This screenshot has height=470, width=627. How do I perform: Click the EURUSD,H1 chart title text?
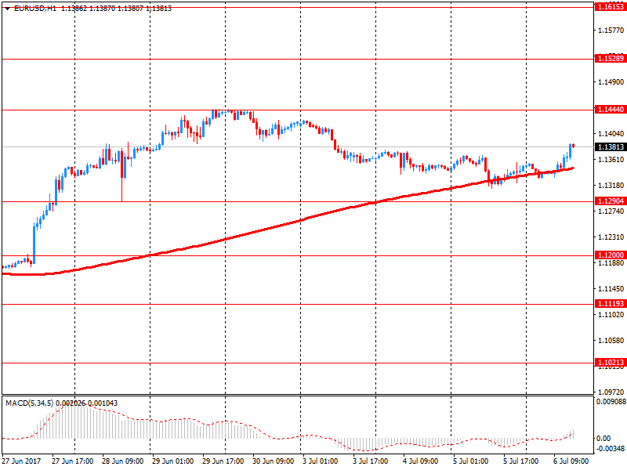35,9
